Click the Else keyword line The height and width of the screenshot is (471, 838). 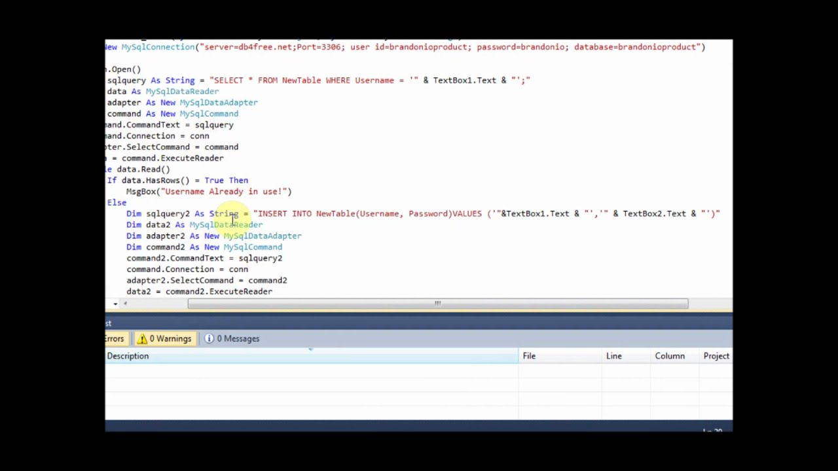tap(117, 202)
